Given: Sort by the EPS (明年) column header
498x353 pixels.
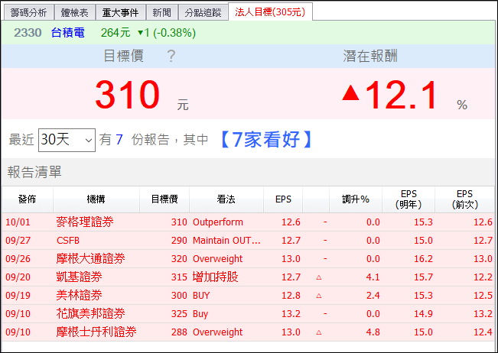Looking at the screenshot, I should pos(408,199).
